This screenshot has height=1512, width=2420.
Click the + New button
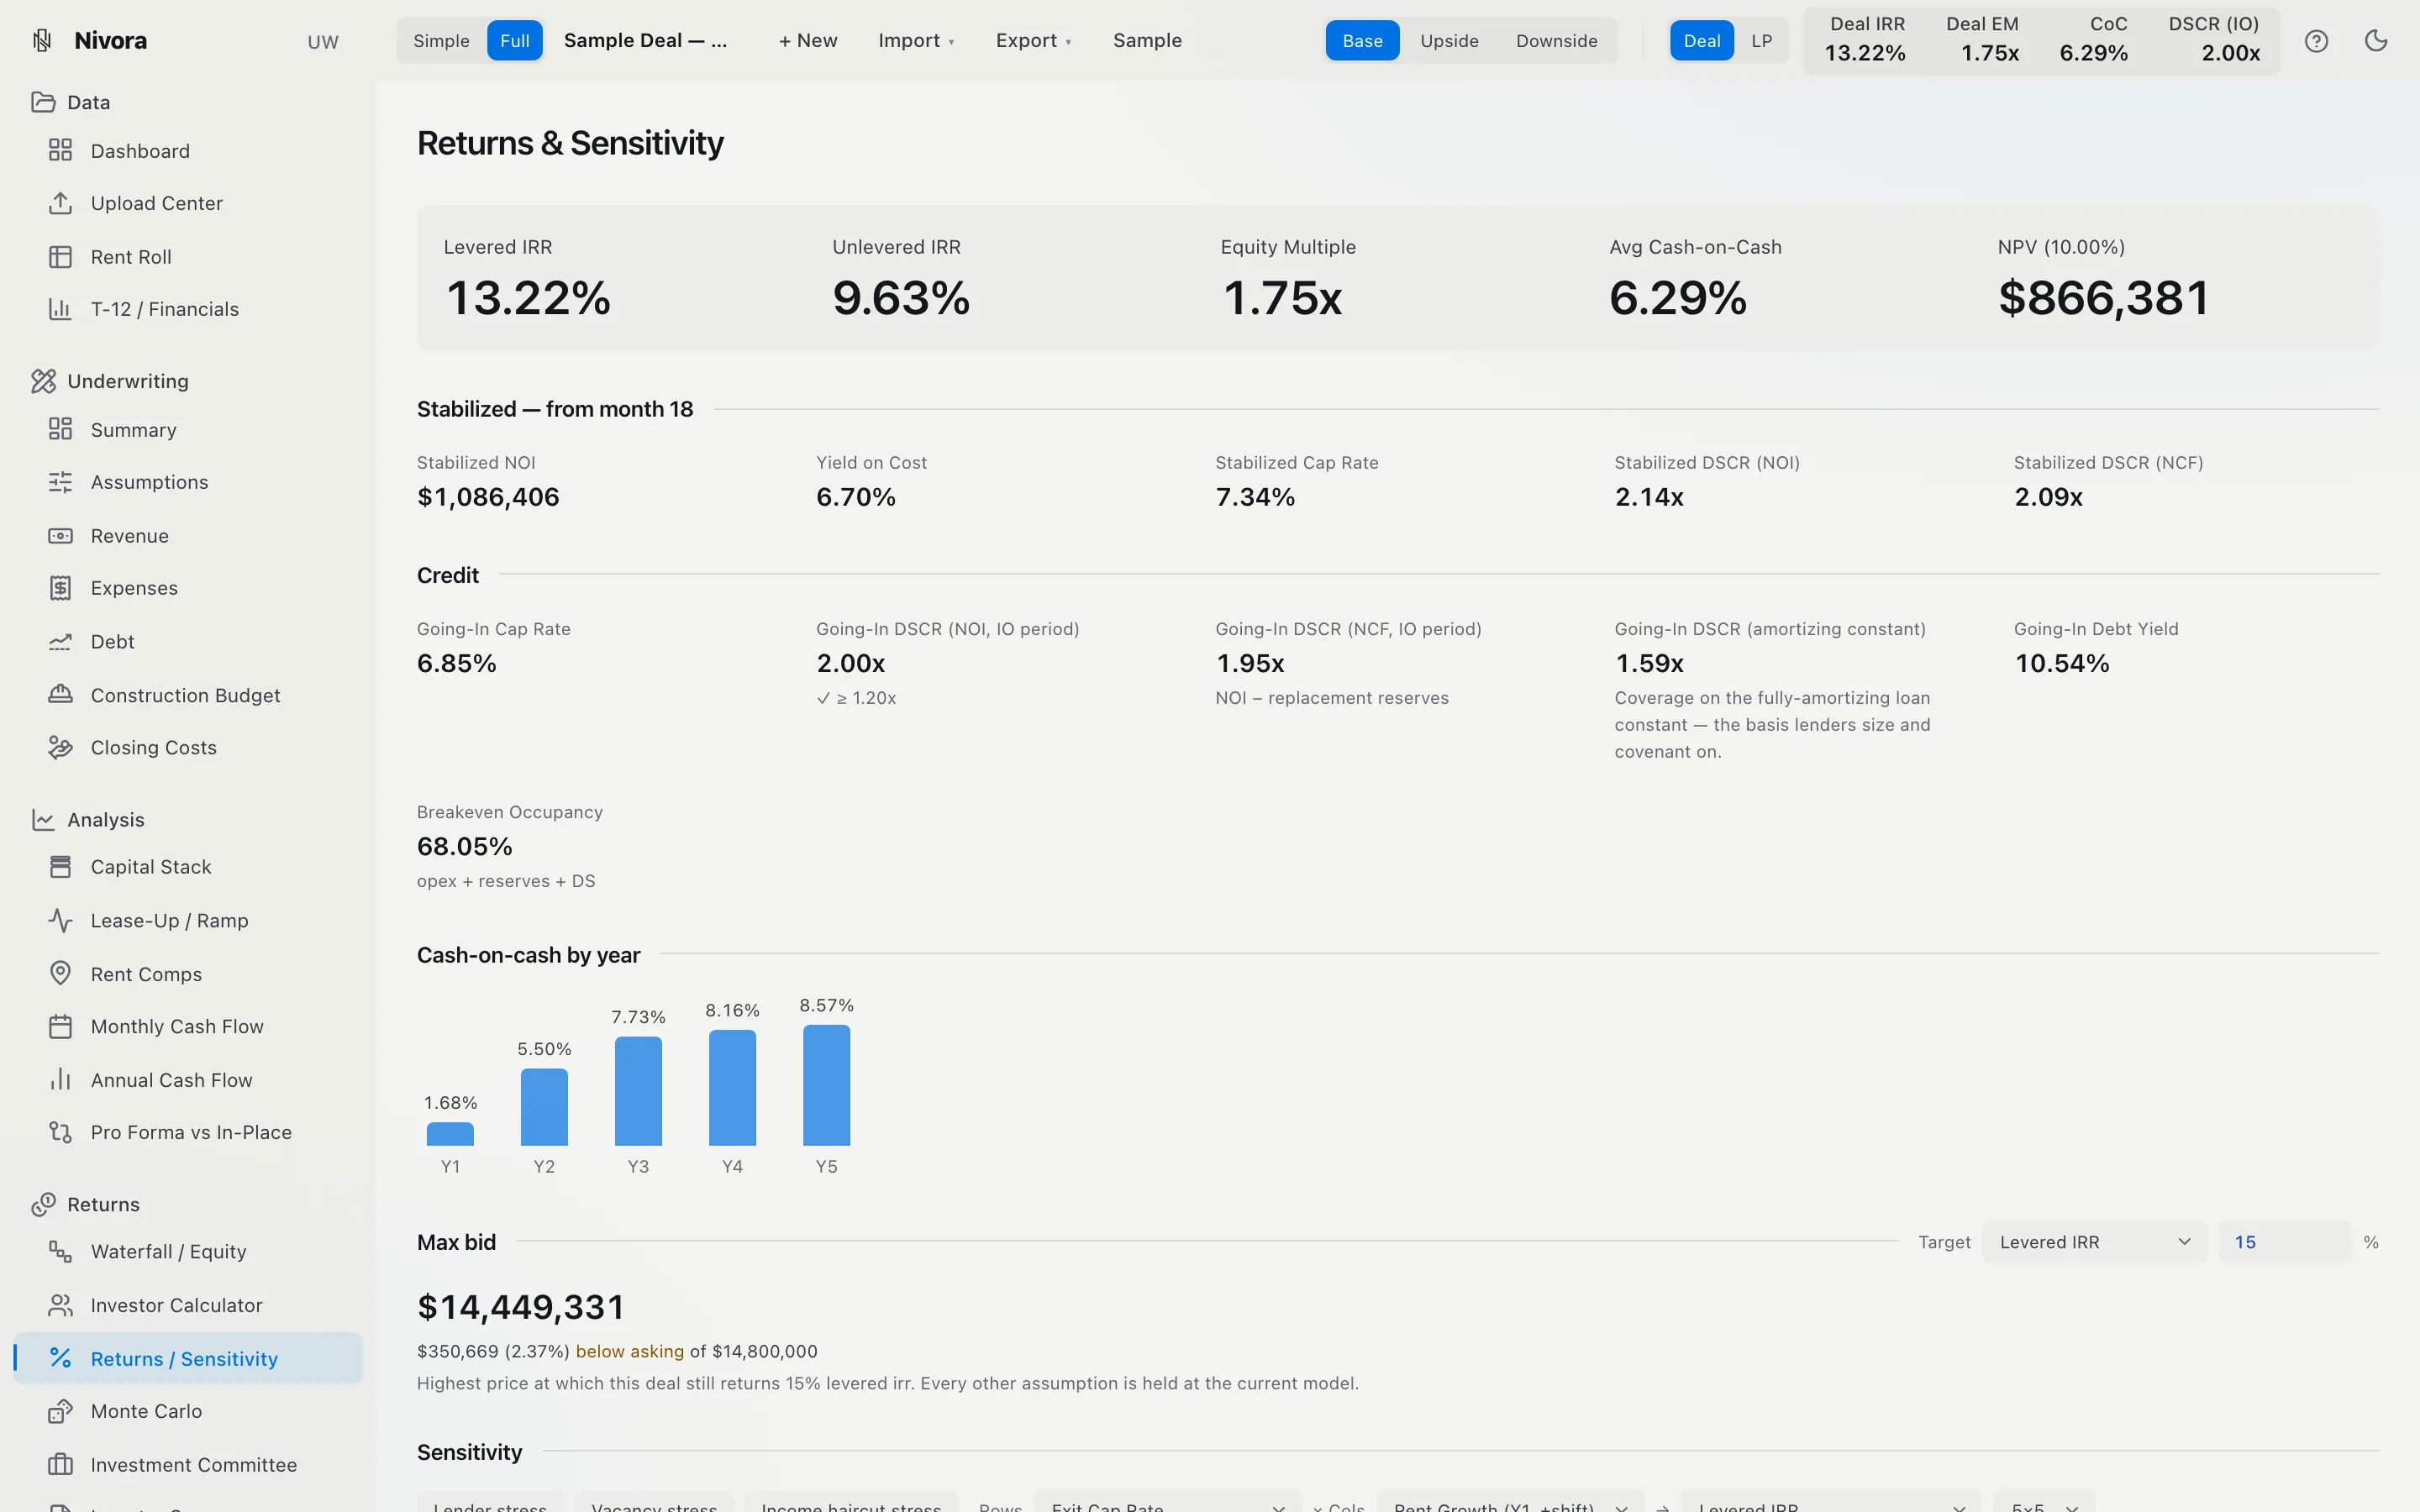(808, 41)
